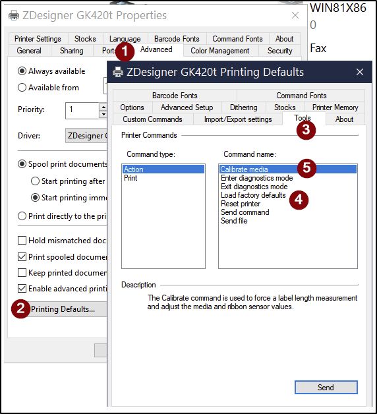
Task: Open Printing Defaults button
Action: coord(63,309)
